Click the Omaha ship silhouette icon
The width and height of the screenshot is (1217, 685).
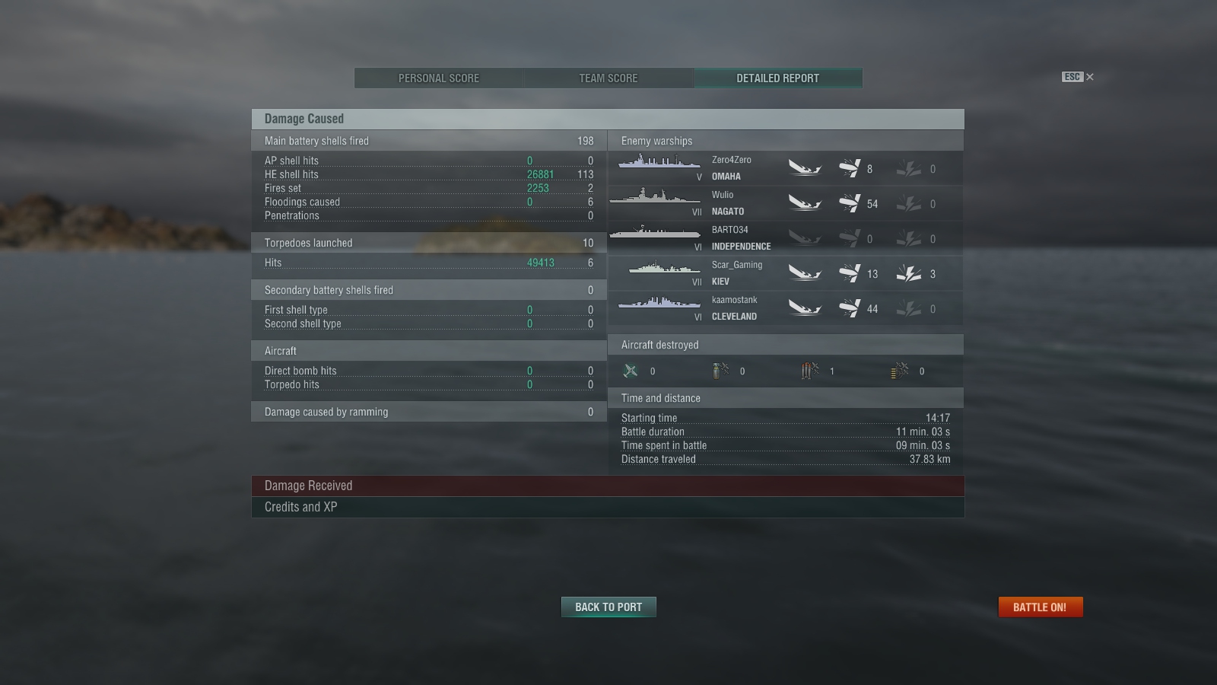pos(659,161)
